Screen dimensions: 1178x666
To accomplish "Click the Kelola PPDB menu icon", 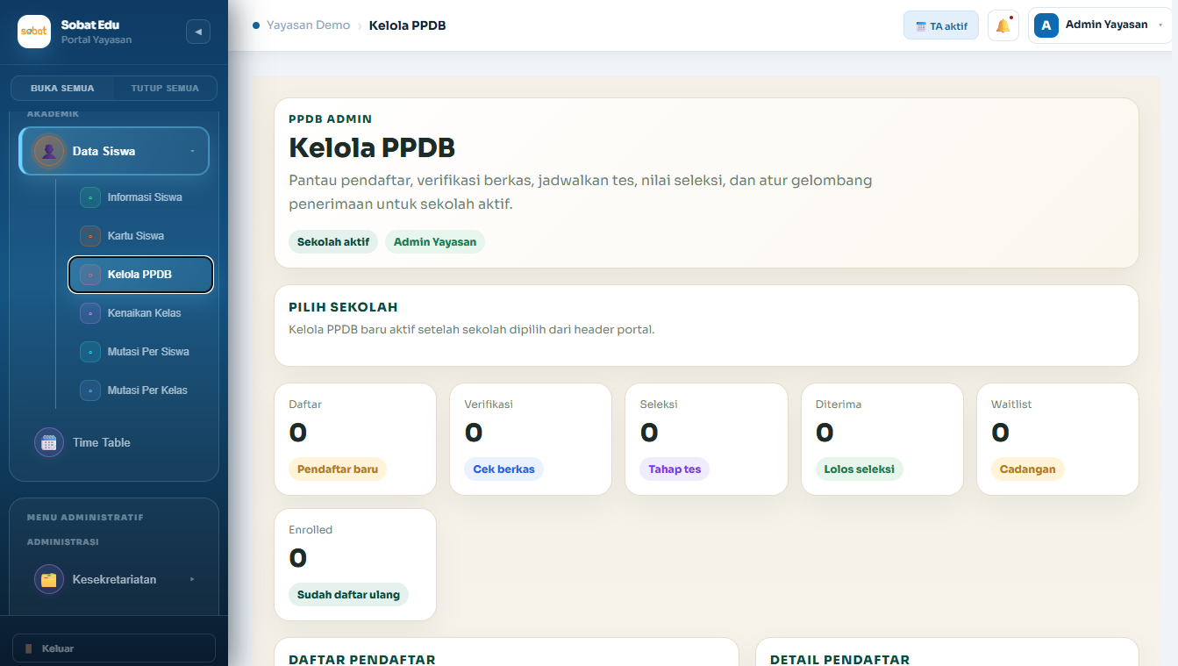I will point(90,275).
